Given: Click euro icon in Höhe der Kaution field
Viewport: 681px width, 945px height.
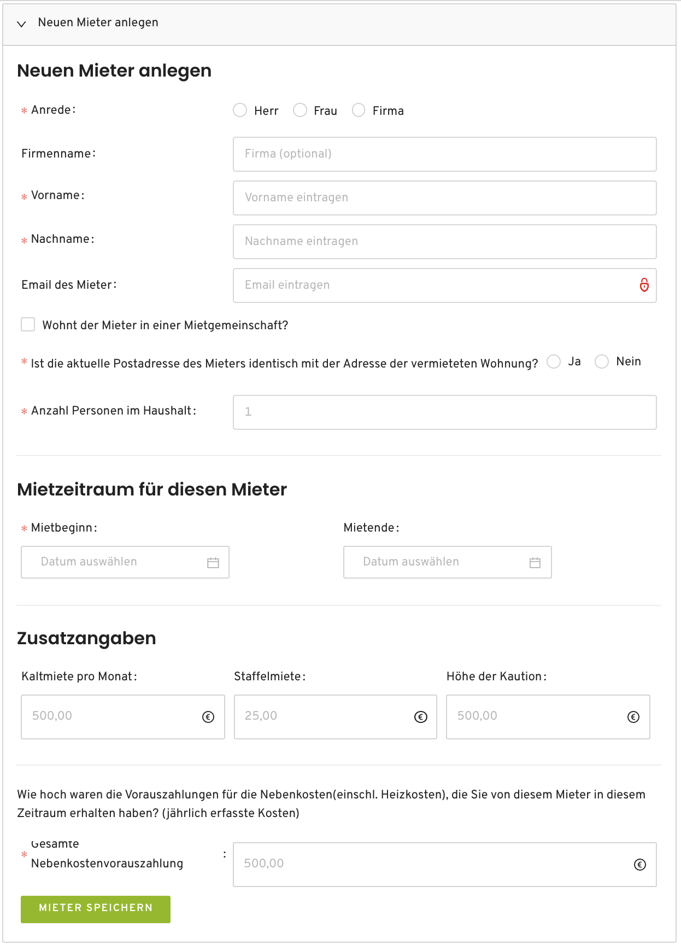Looking at the screenshot, I should (633, 717).
